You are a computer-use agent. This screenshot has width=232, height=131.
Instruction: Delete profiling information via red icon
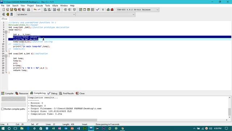click(112, 10)
